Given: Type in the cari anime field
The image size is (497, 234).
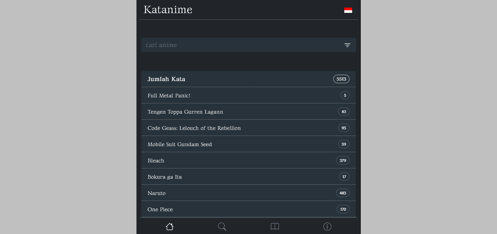Looking at the screenshot, I should click(241, 45).
